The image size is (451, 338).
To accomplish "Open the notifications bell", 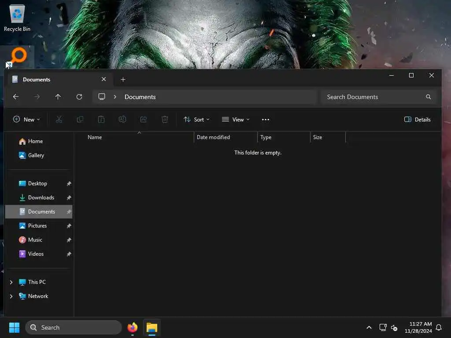I will (439, 327).
